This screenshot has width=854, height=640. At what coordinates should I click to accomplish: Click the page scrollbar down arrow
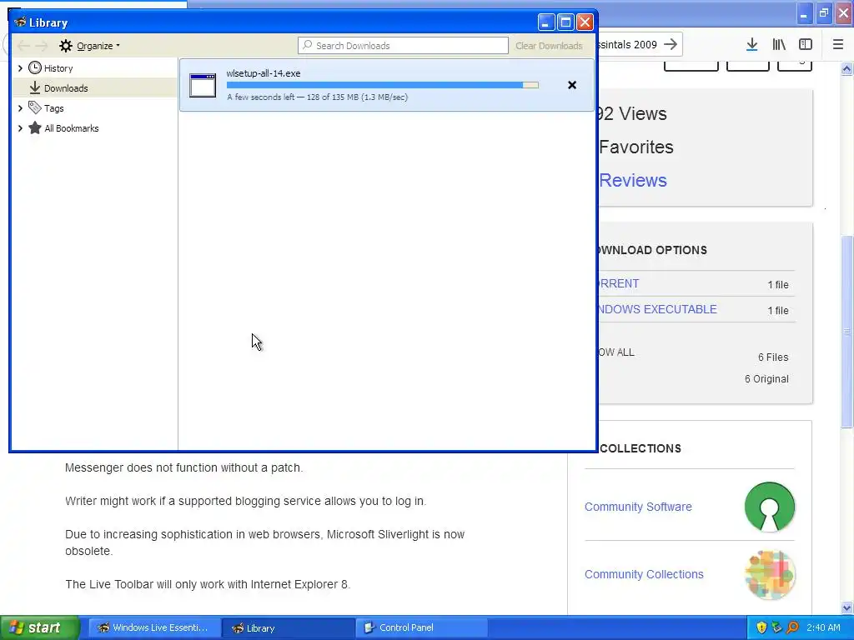(x=847, y=607)
